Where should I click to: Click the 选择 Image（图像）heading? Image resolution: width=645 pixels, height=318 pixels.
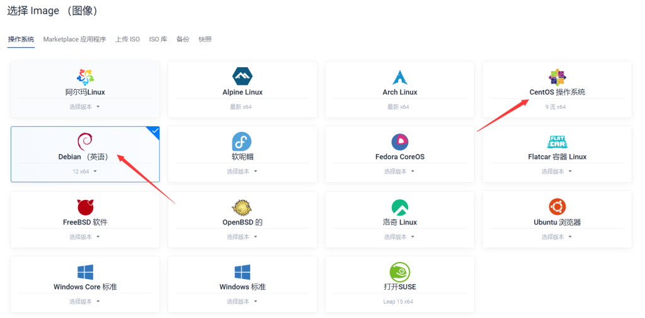[x=53, y=11]
